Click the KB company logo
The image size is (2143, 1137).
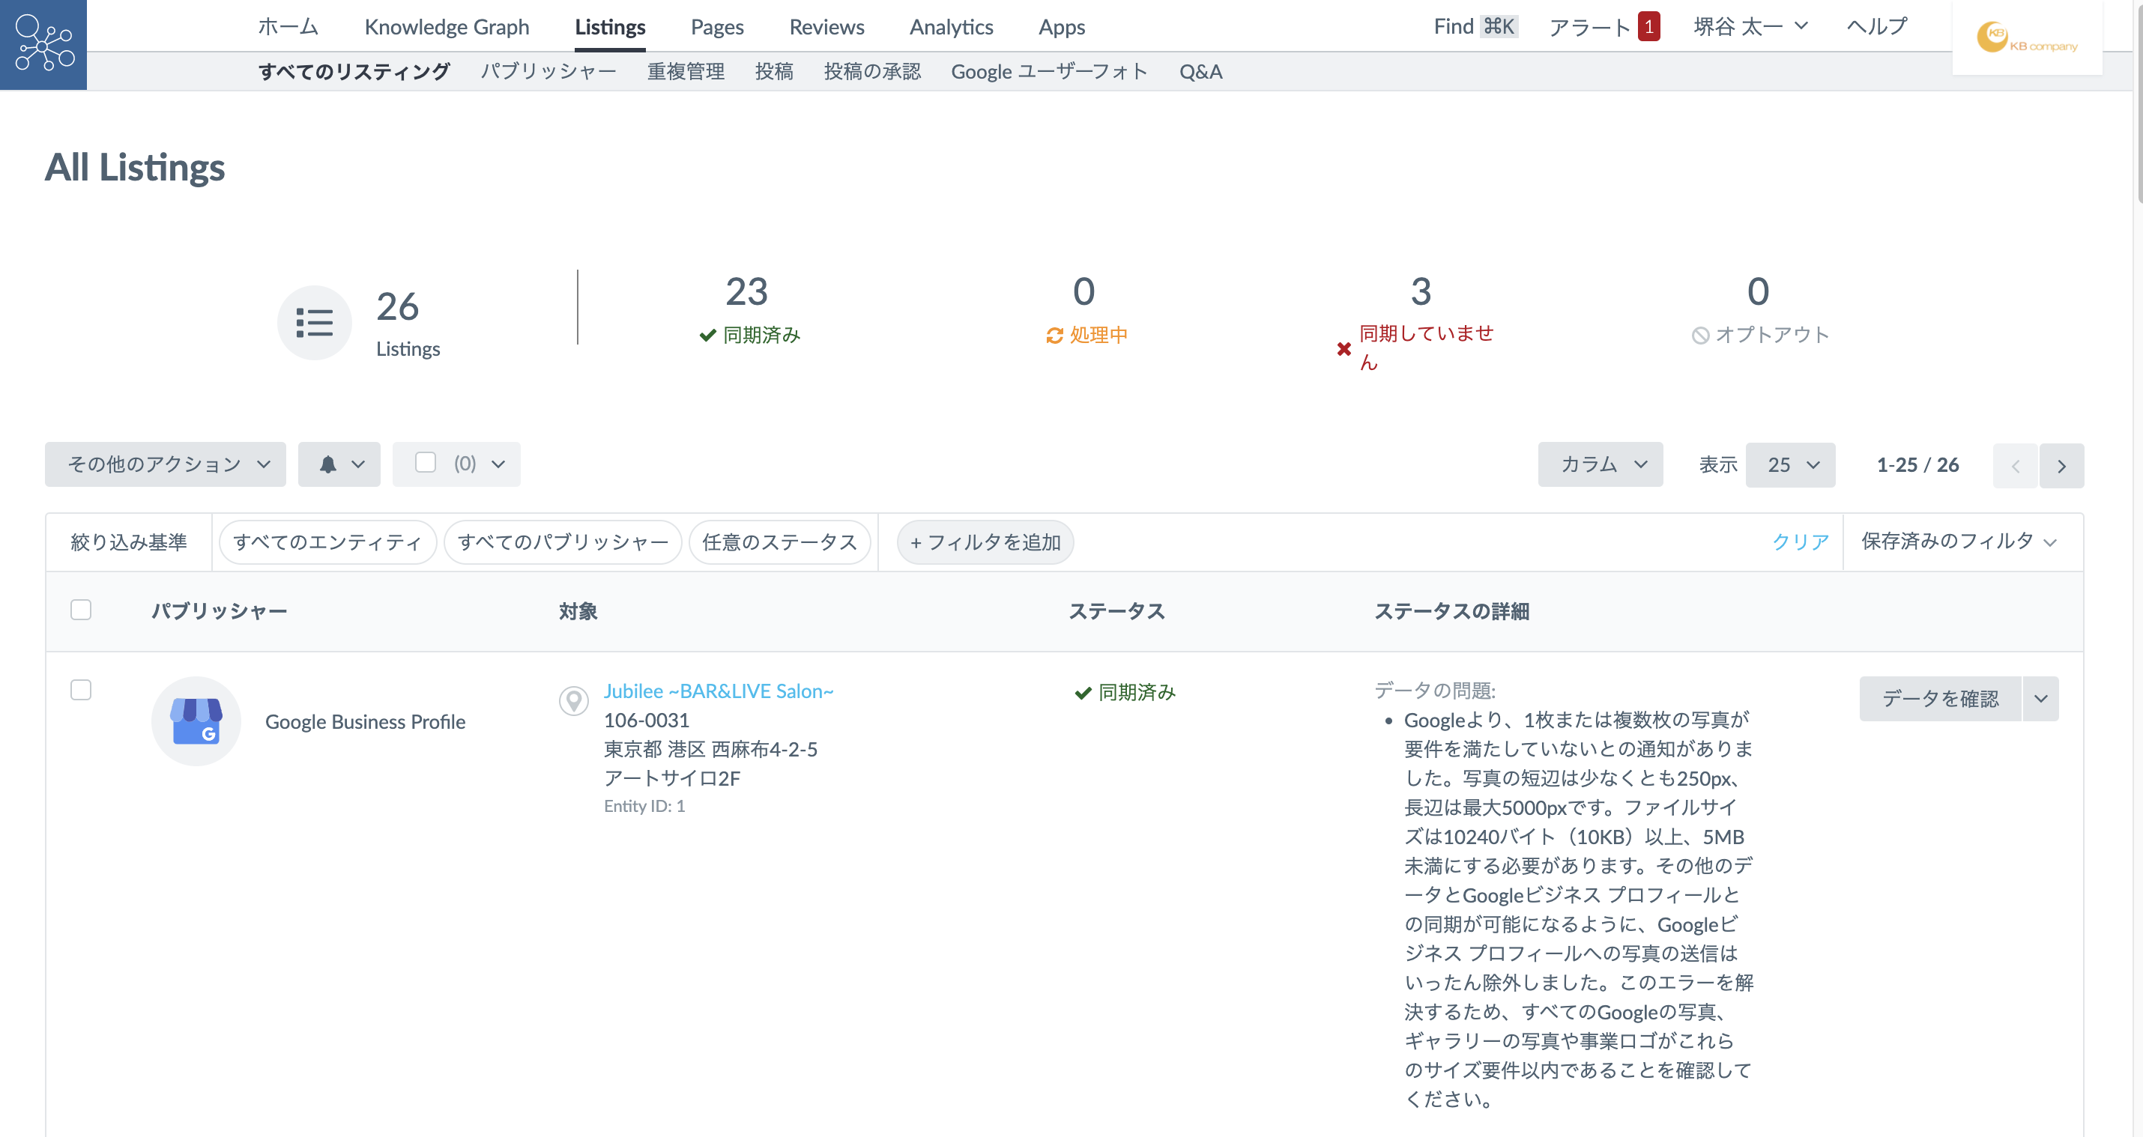pyautogui.click(x=2027, y=38)
